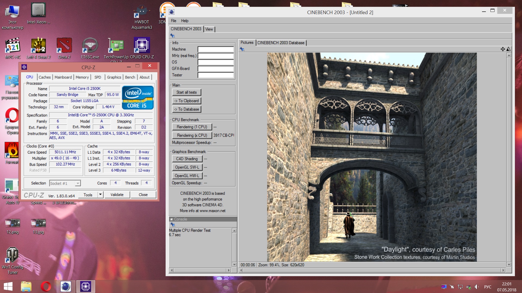Click the pin icon under Pictures tab
522x293 pixels.
(x=242, y=49)
